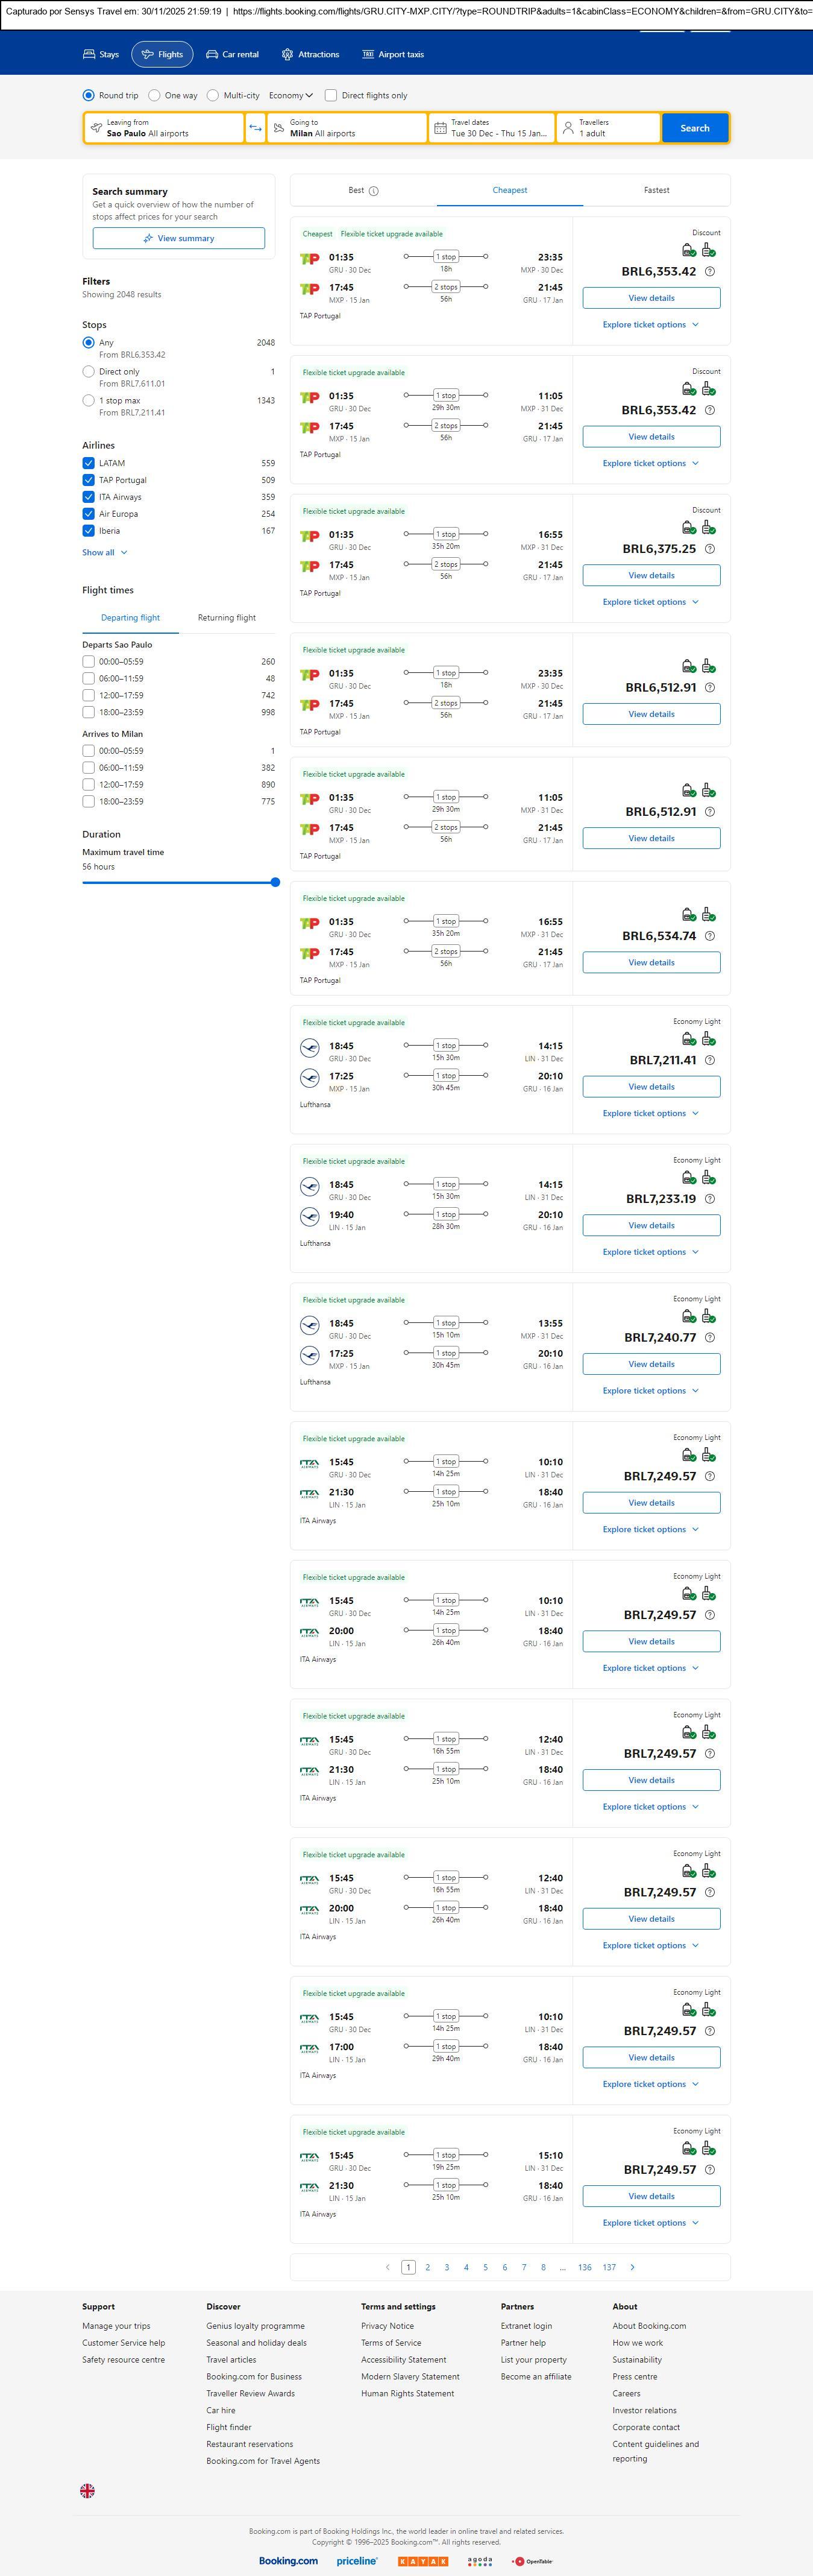
Task: Click the calendar icon in Travel dates
Action: 440,128
